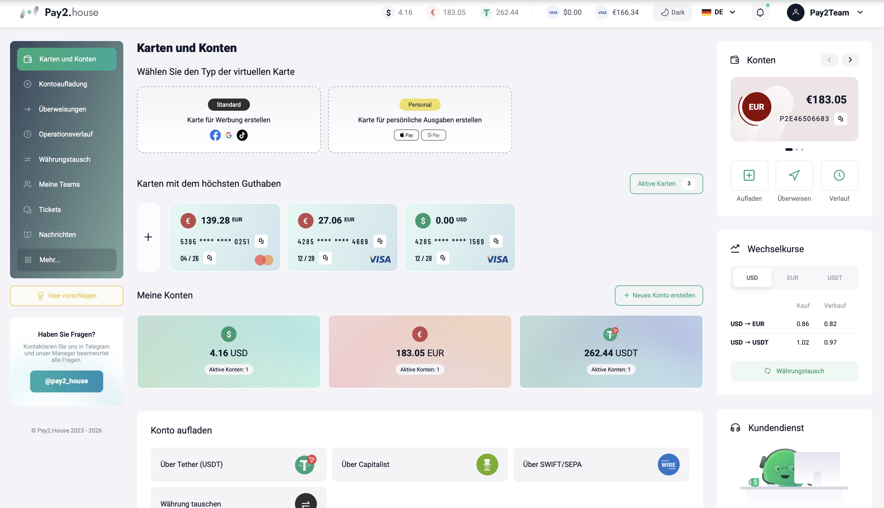The image size is (884, 508).
Task: Open Verlauf clock icon in Konten
Action: [839, 175]
